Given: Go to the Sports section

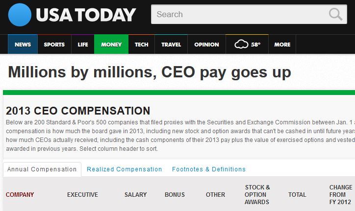Looking at the screenshot, I should coord(54,45).
